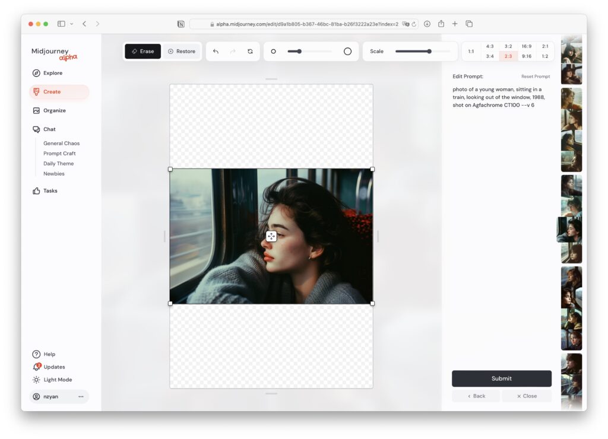Viewport: 608px width, 439px height.
Task: Click the Organize picture icon
Action: 36,110
